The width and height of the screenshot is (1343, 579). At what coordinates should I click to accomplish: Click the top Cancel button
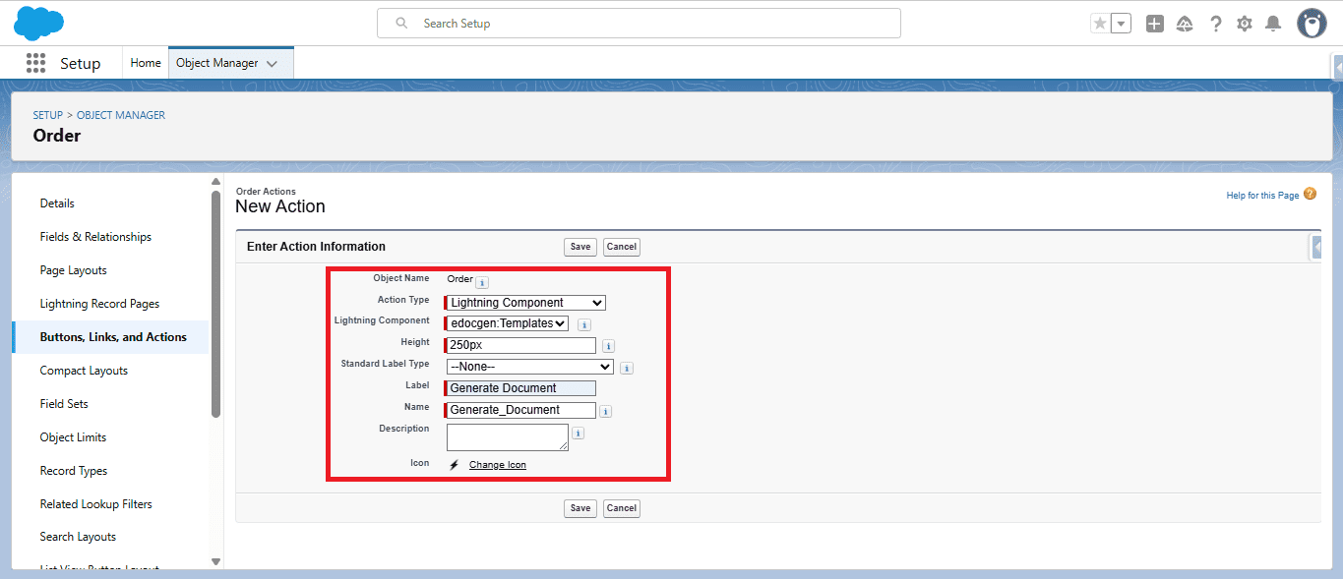[622, 247]
